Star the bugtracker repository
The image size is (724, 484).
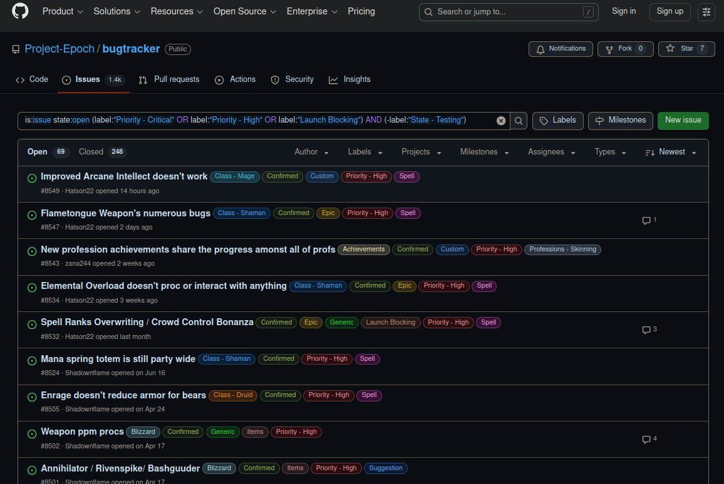coord(686,49)
